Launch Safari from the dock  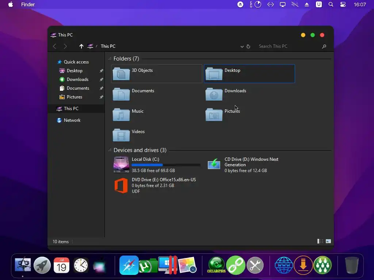(129, 265)
